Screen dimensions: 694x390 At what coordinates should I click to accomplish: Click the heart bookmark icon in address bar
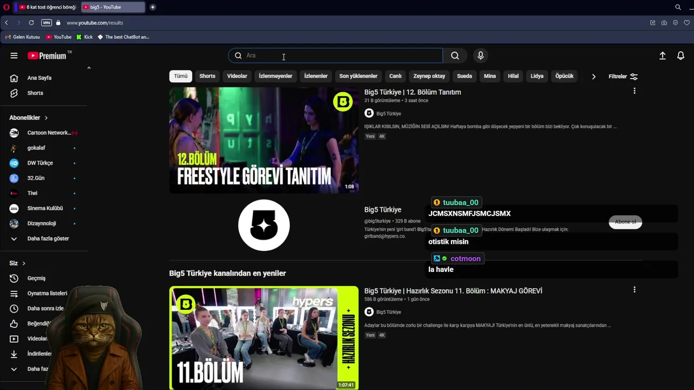point(686,23)
